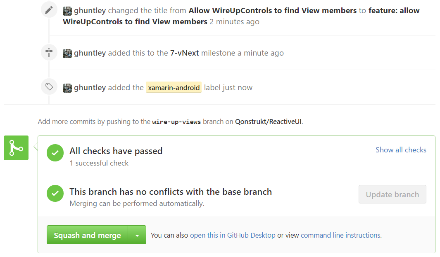Click the pencil title-change timeline icon
The width and height of the screenshot is (440, 257).
point(49,10)
